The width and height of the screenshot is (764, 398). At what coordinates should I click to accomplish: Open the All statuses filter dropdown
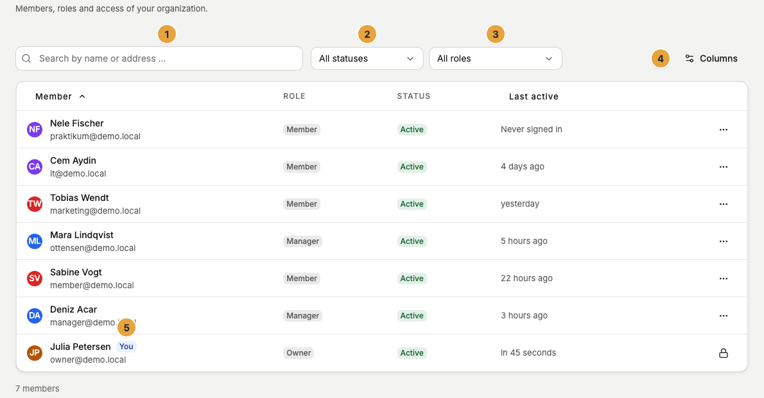(x=367, y=58)
